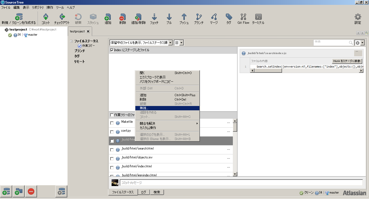Click the diff pane horizontal scrollbar thumb
Image resolution: width=369 pixels, height=199 pixels.
[x=268, y=71]
